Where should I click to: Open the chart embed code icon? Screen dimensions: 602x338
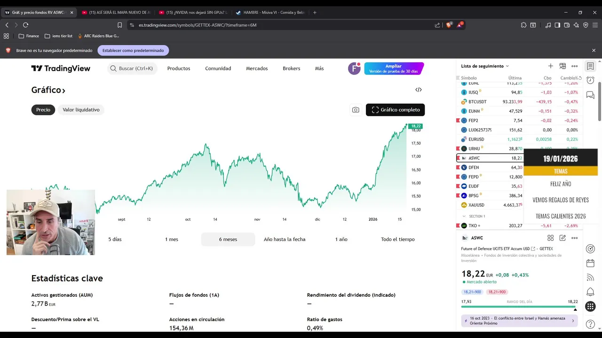419,90
